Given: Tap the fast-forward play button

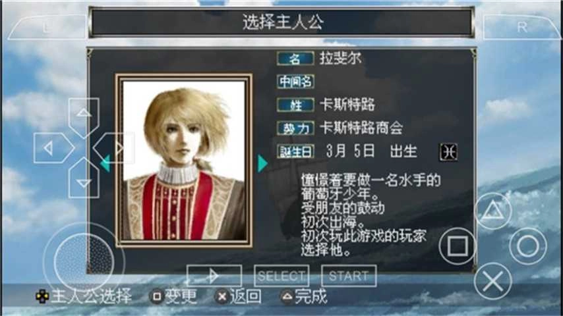Looking at the screenshot, I should coord(214,276).
